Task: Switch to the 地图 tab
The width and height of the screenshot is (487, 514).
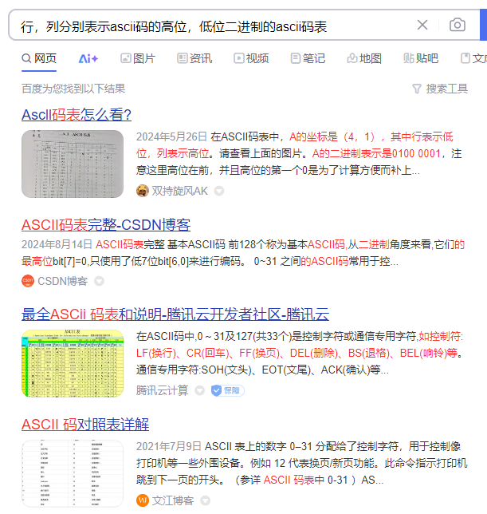Action: tap(364, 58)
